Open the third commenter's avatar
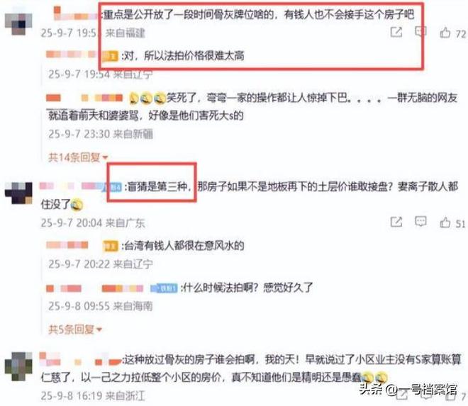This screenshot has width=468, height=406. click(x=18, y=366)
